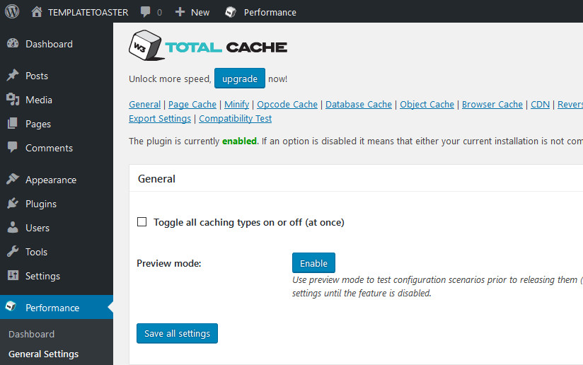
Task: Click Save all settings button
Action: [x=177, y=333]
